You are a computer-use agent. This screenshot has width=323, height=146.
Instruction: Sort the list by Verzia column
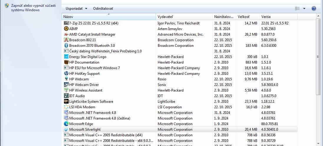coord(278,17)
